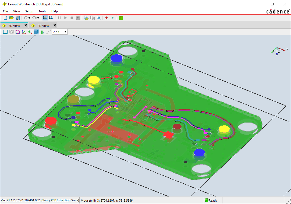
Task: Select the magenta ellipse view tool
Action: click(x=18, y=32)
